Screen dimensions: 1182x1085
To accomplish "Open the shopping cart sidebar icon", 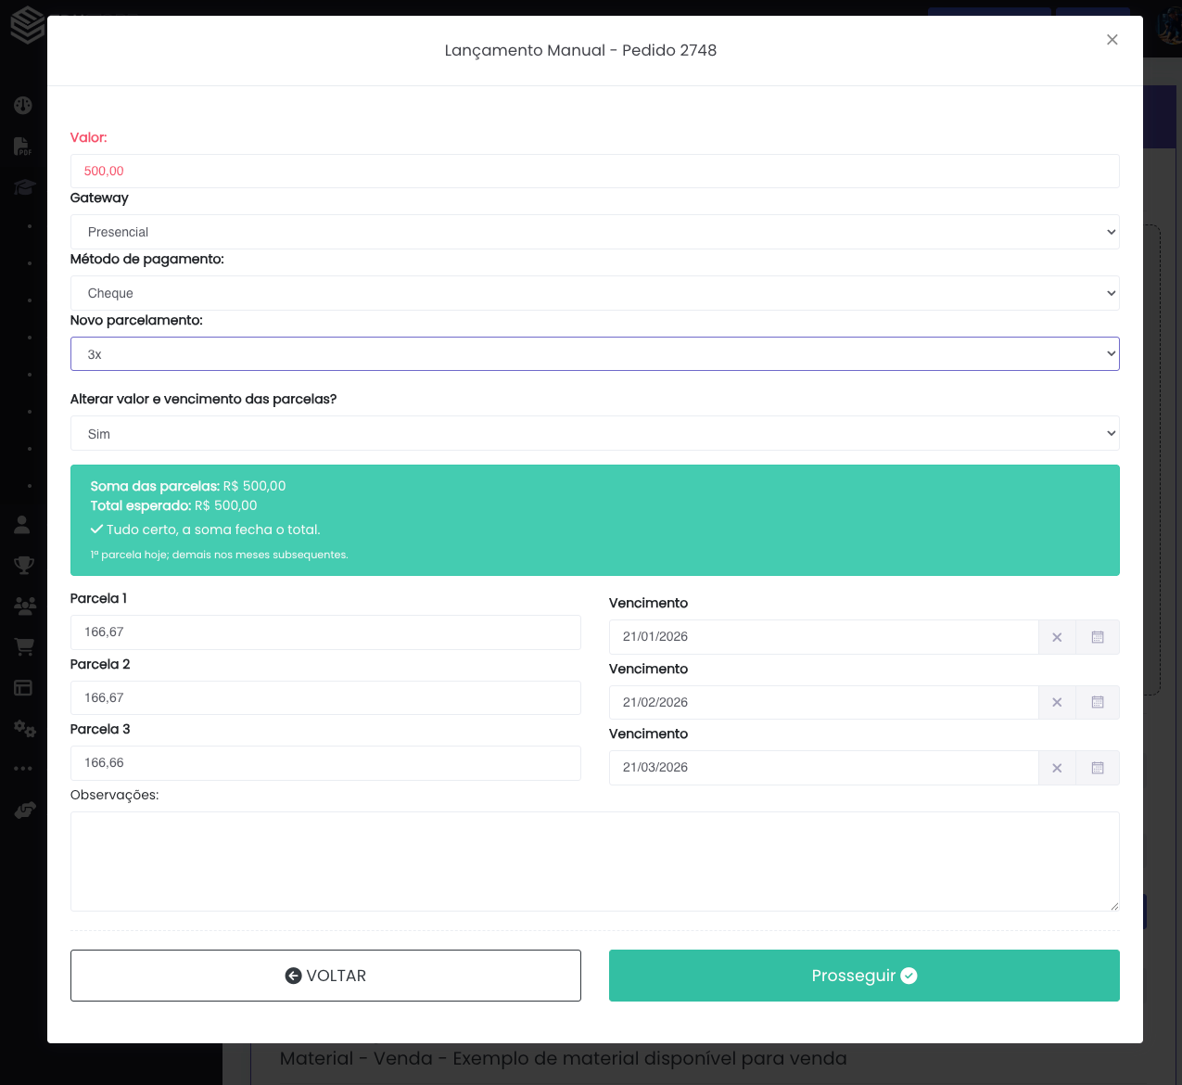I will [24, 646].
